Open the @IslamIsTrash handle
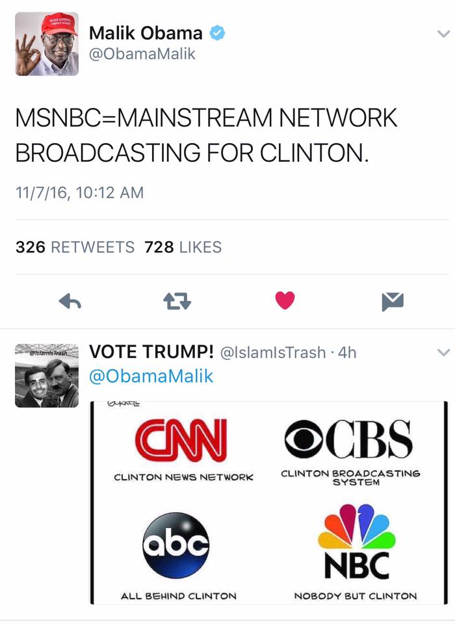The width and height of the screenshot is (455, 624). (x=273, y=352)
